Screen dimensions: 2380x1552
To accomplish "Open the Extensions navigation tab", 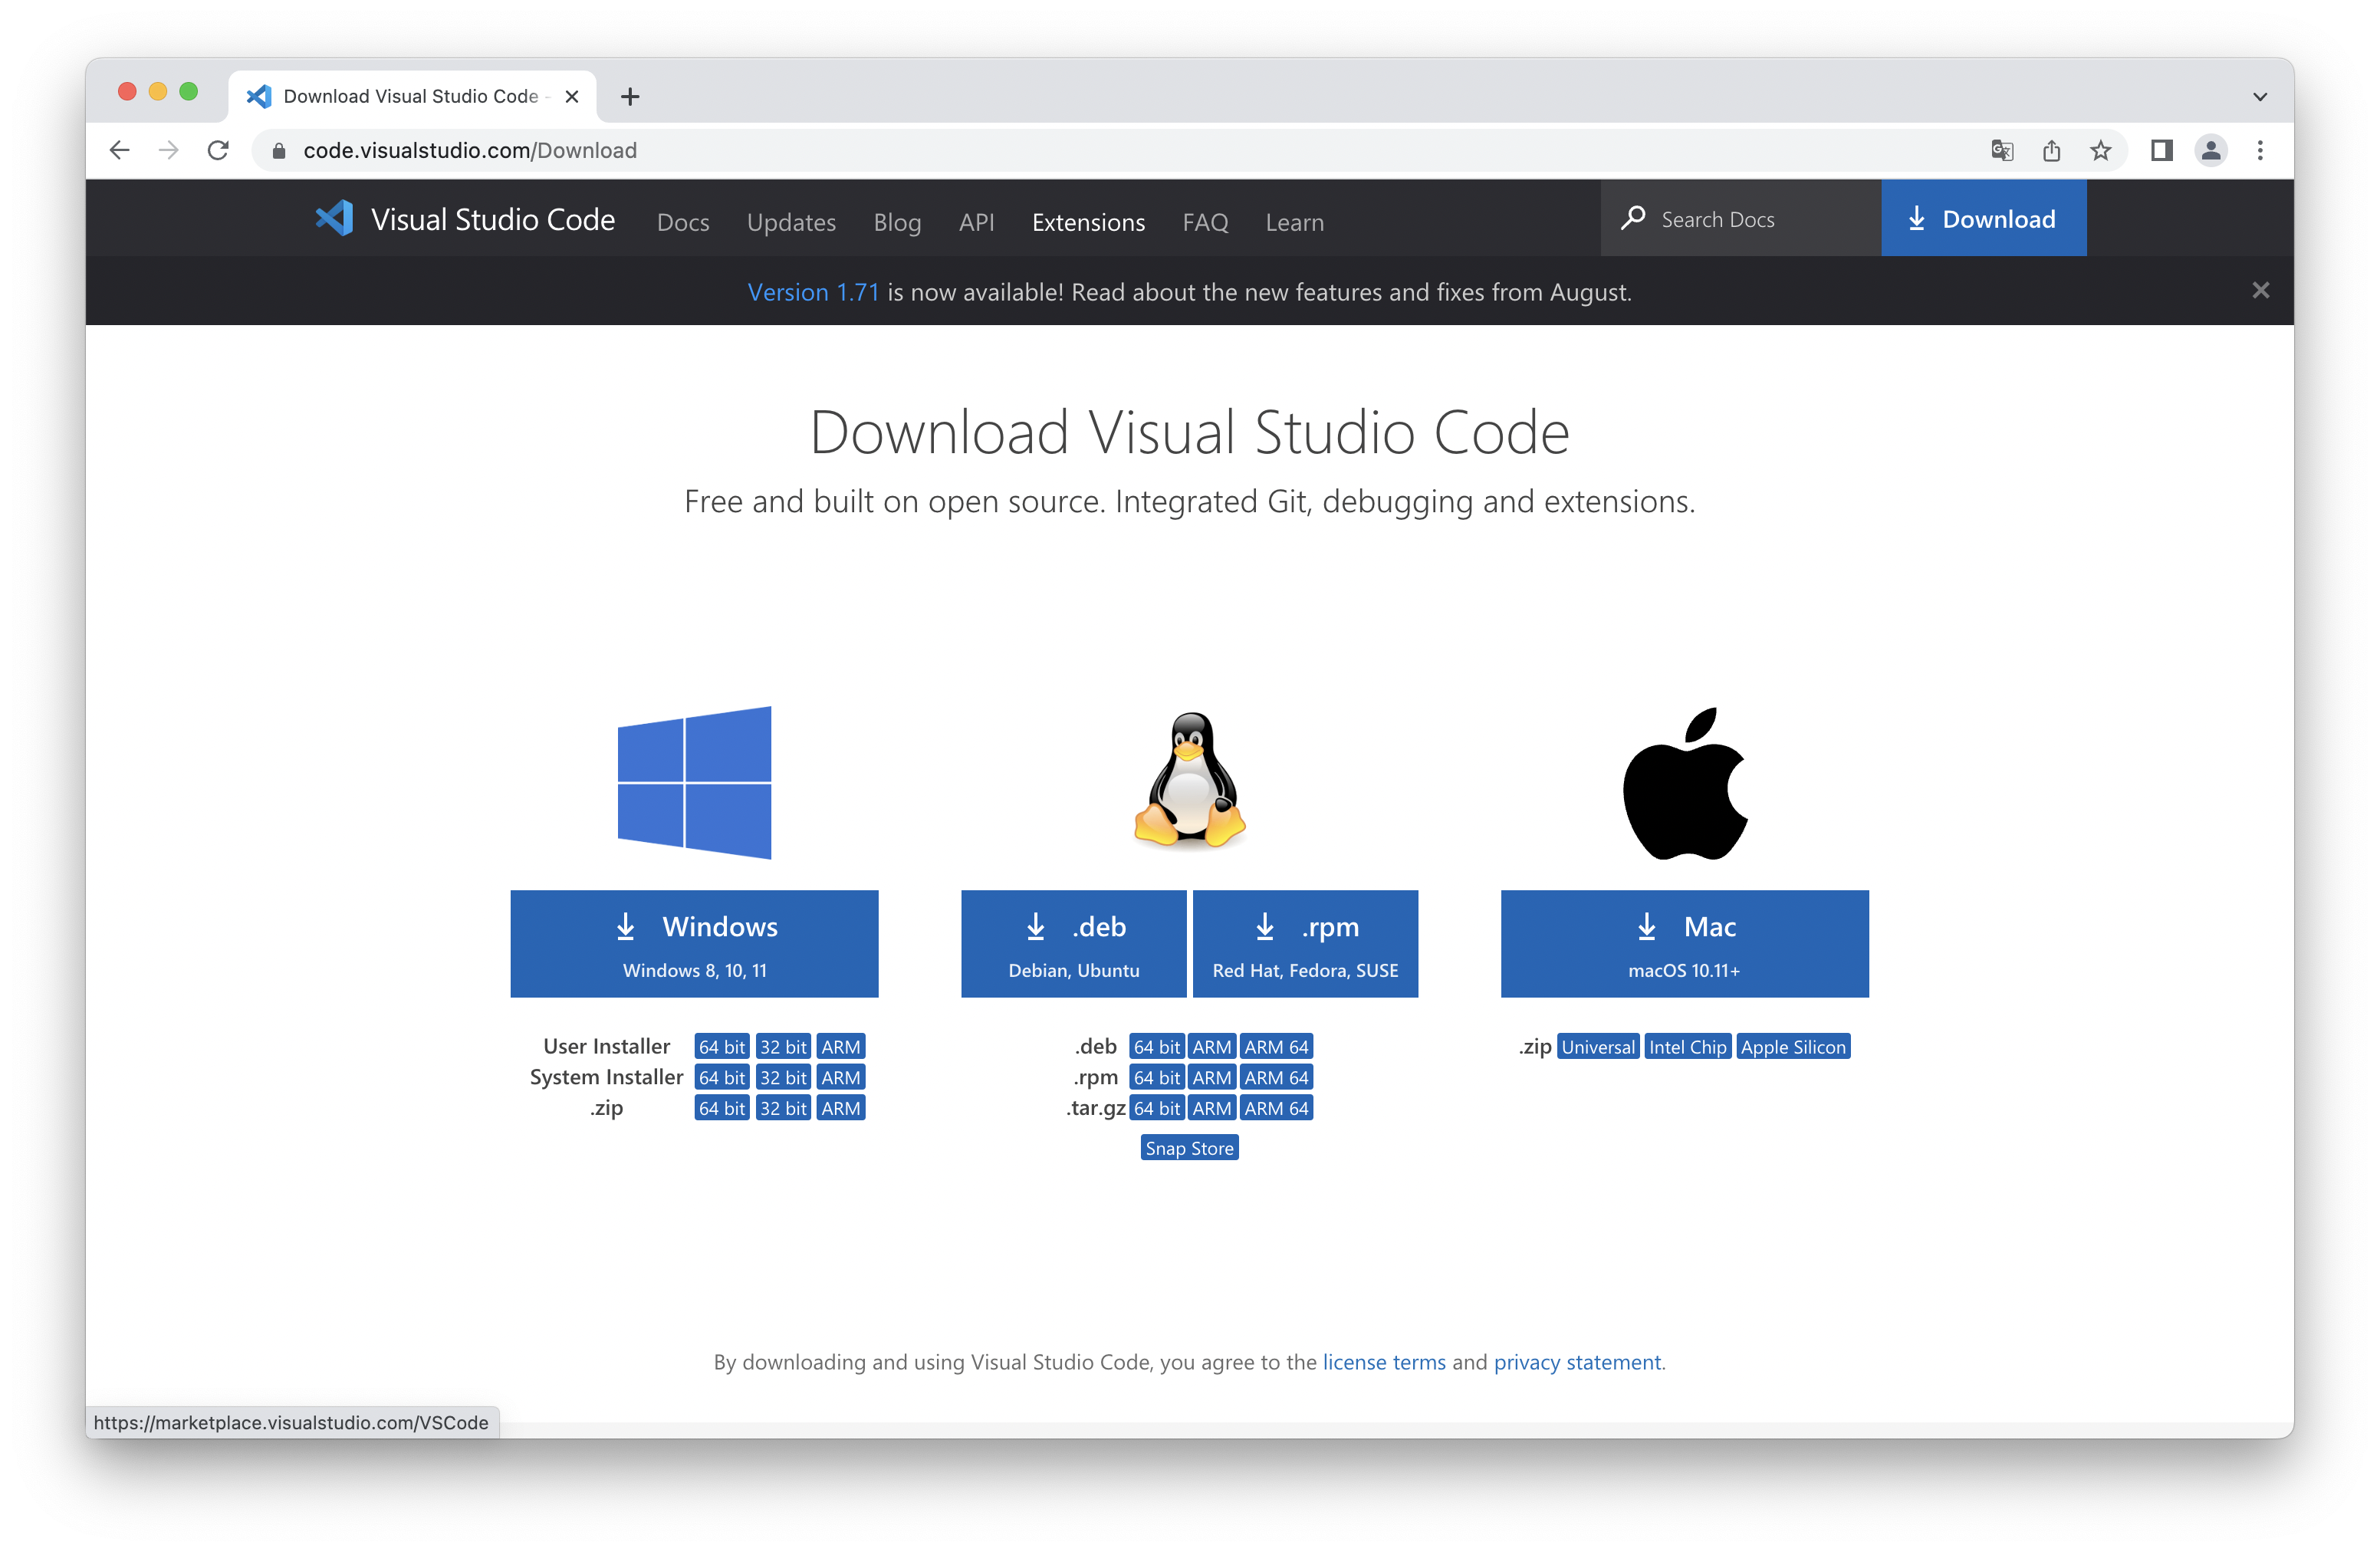I will 1088,222.
